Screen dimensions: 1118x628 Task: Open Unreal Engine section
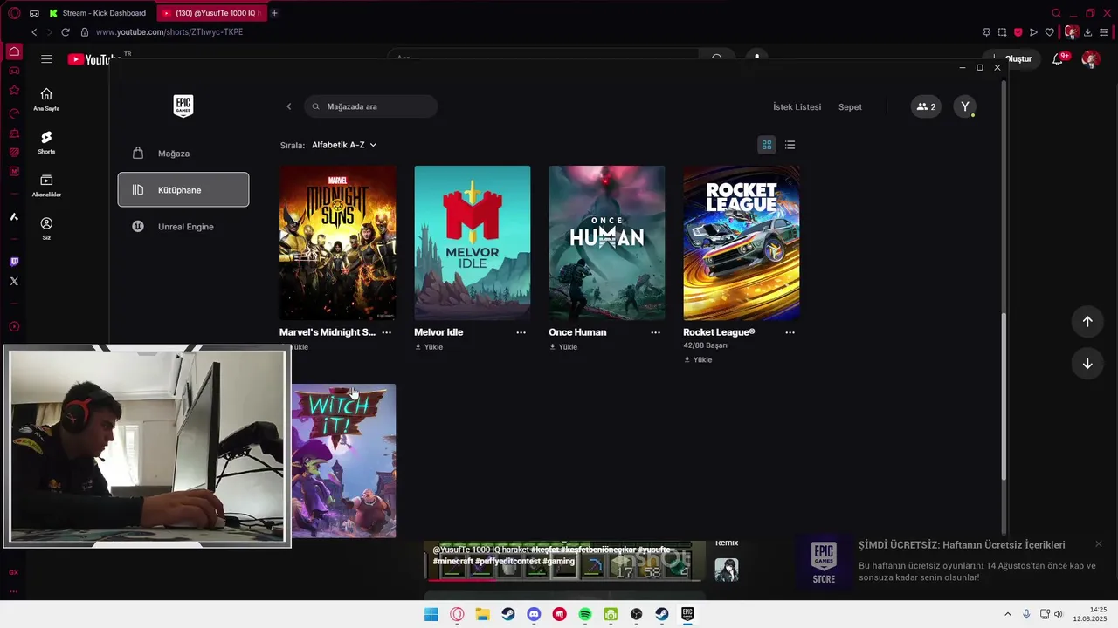click(x=183, y=227)
